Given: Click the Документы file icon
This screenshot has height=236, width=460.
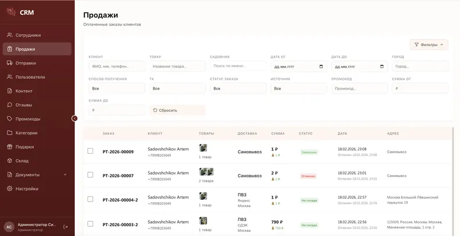Looking at the screenshot, I should (x=10, y=175).
